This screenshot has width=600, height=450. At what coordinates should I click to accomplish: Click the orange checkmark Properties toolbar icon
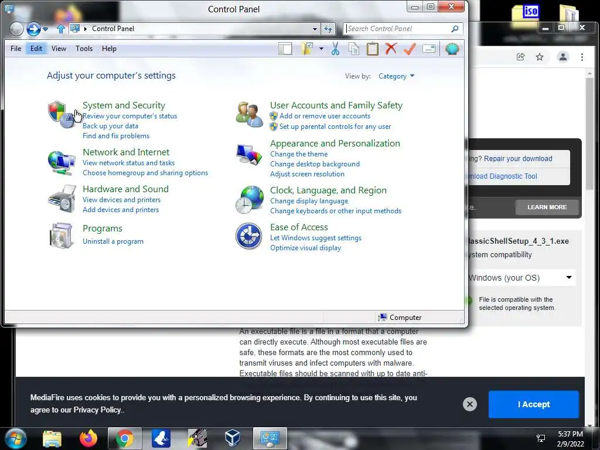pyautogui.click(x=410, y=49)
